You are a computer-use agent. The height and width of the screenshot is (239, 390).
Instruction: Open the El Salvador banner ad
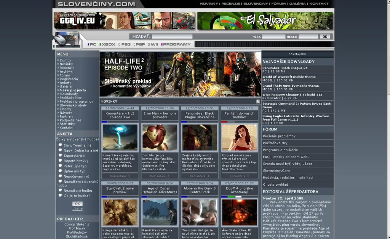(265, 21)
